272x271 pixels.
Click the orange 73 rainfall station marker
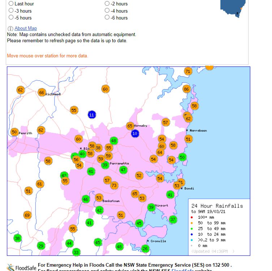tap(114, 185)
